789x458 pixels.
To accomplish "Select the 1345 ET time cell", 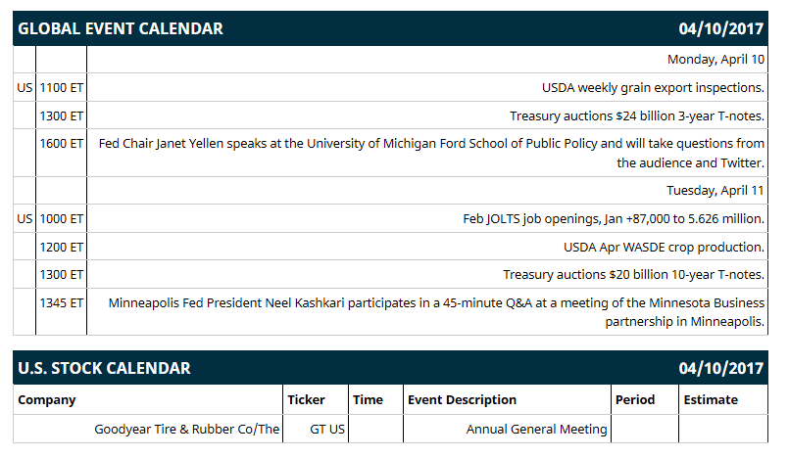I will click(x=62, y=302).
